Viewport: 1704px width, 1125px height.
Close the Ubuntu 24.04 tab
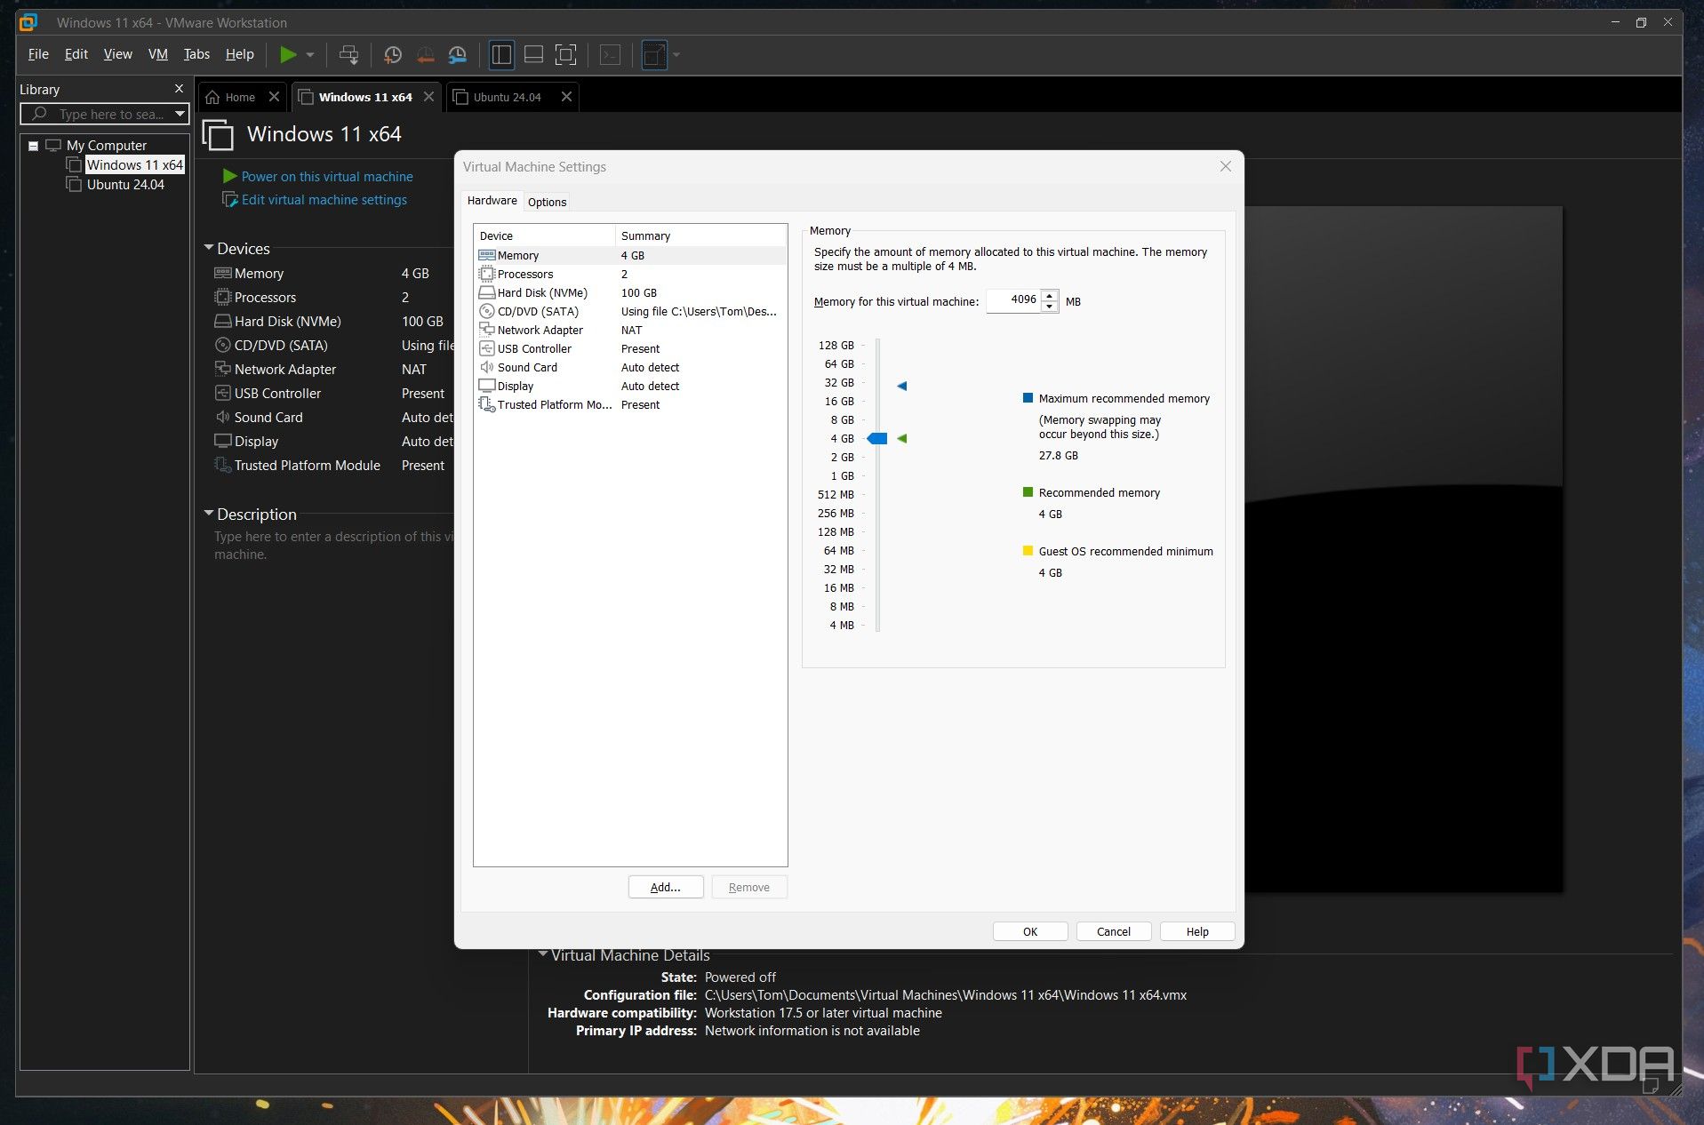(x=566, y=97)
